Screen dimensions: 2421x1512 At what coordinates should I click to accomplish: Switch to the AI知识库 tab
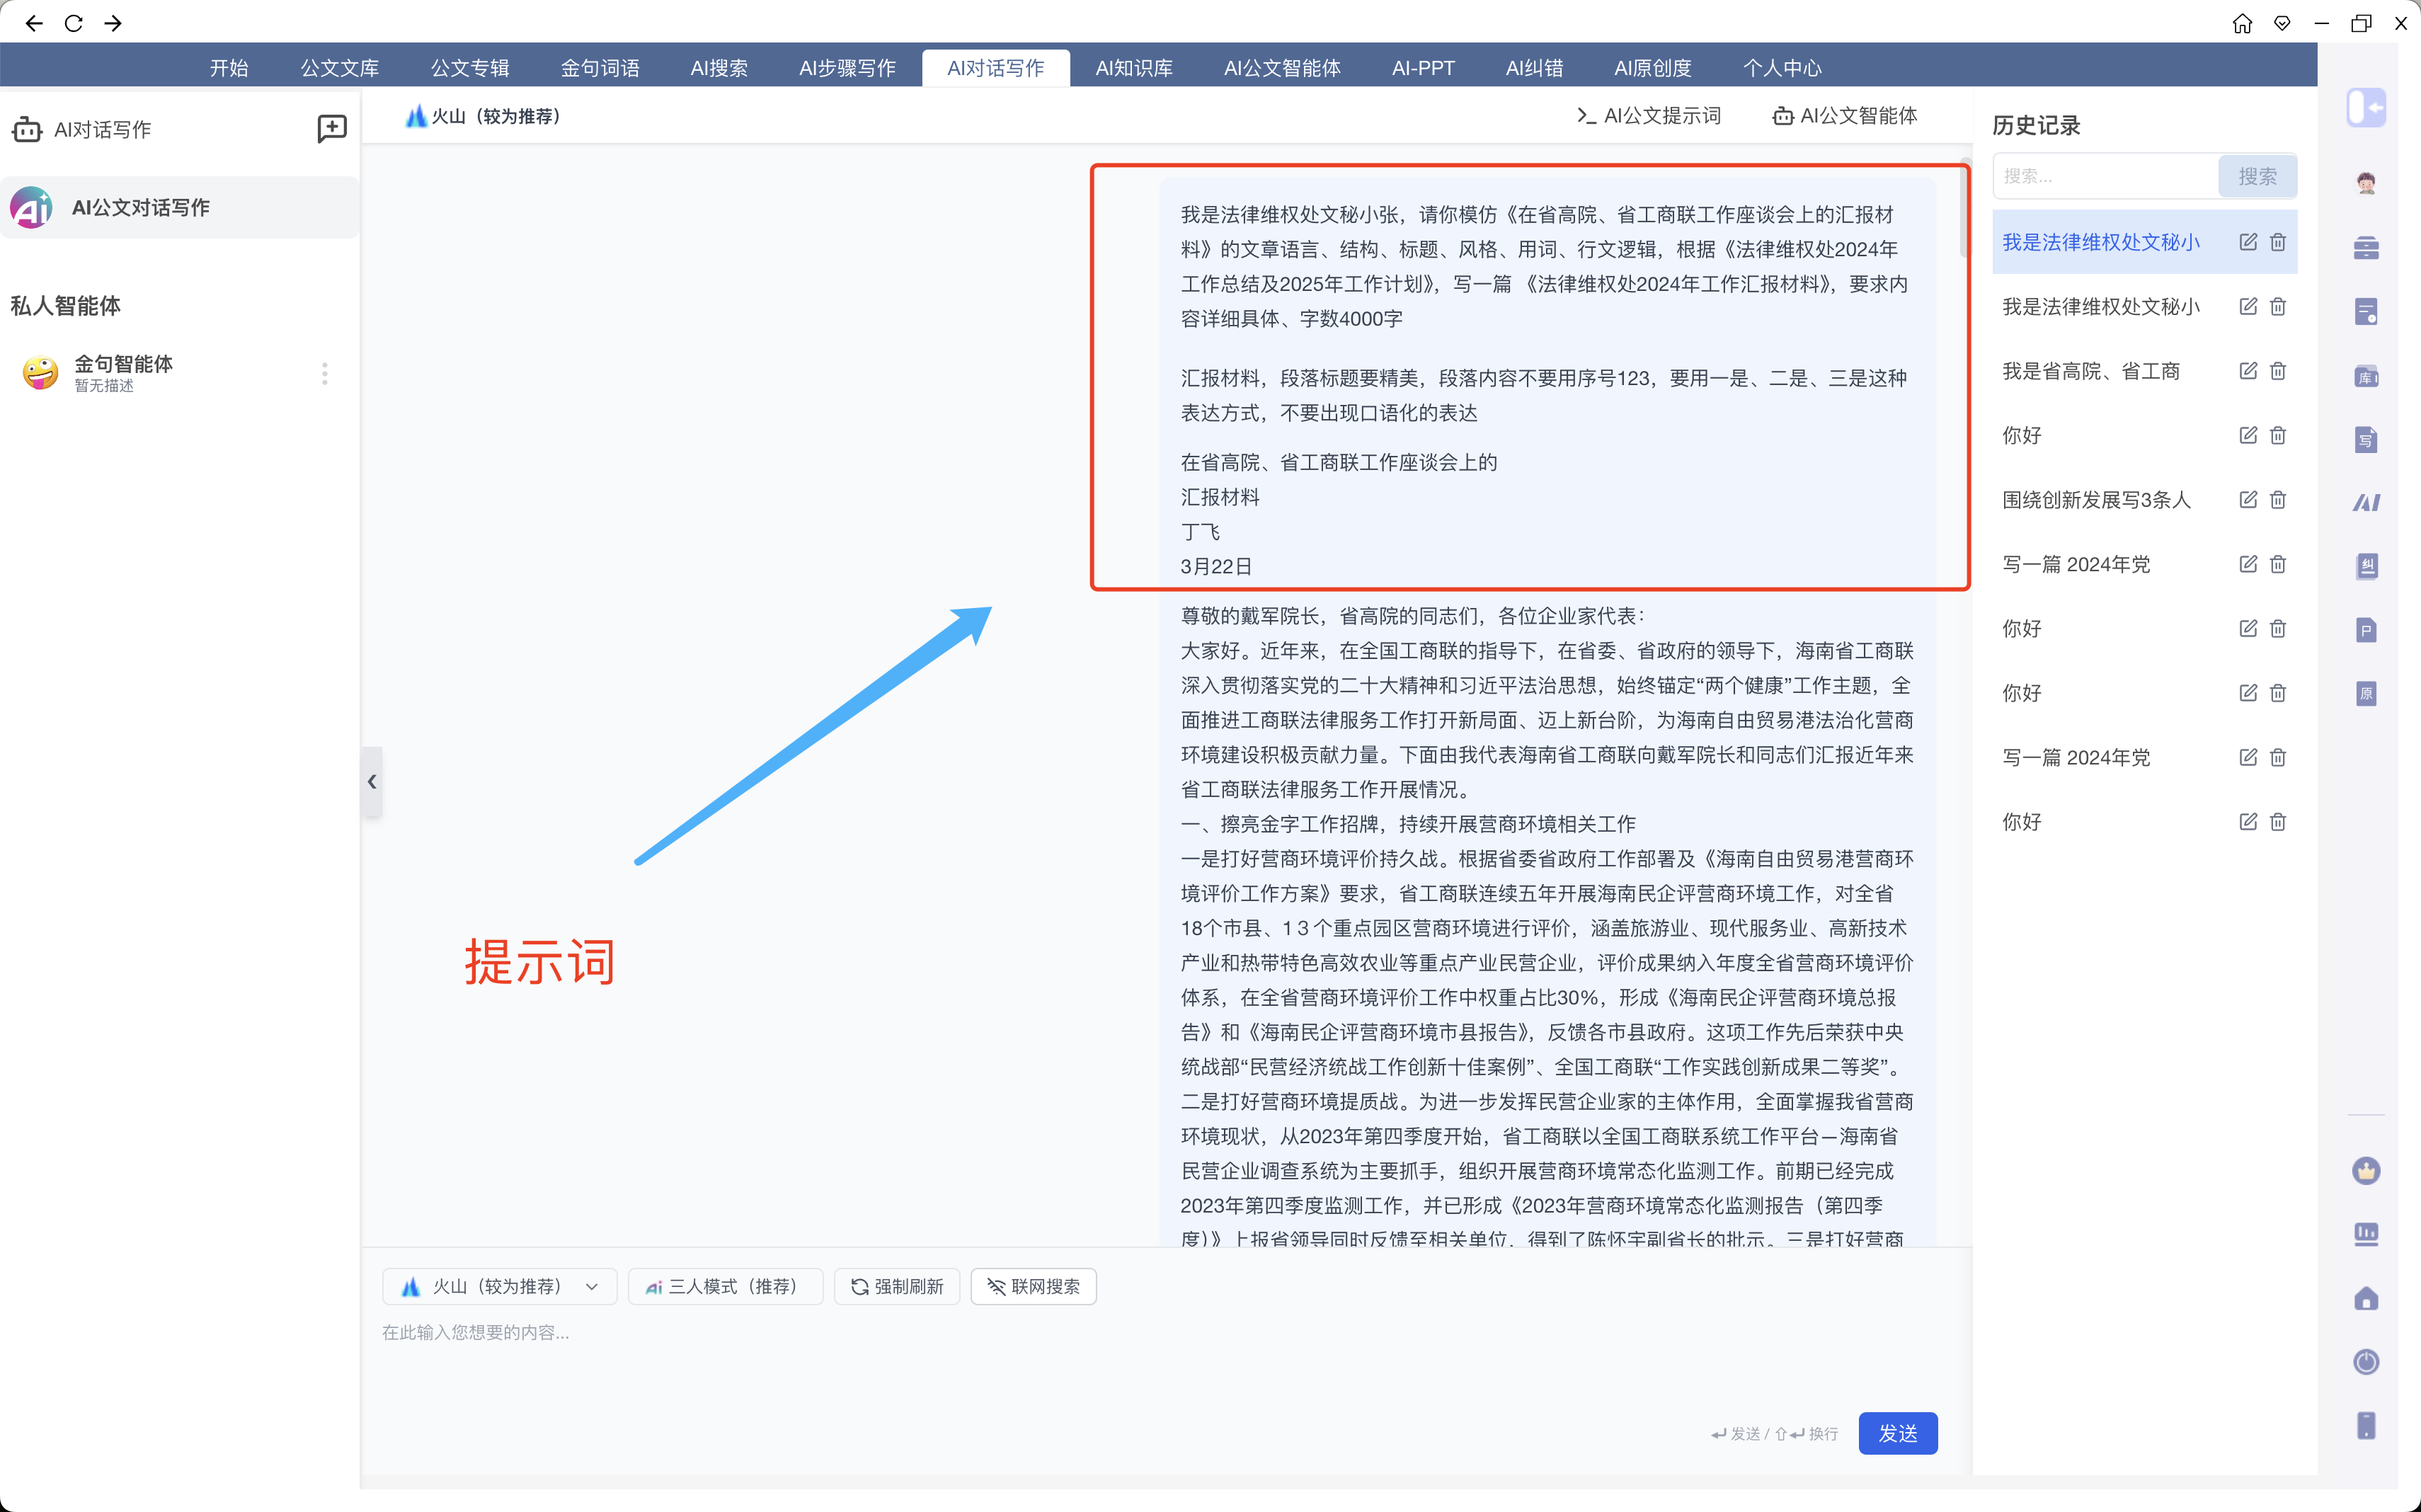(x=1133, y=68)
